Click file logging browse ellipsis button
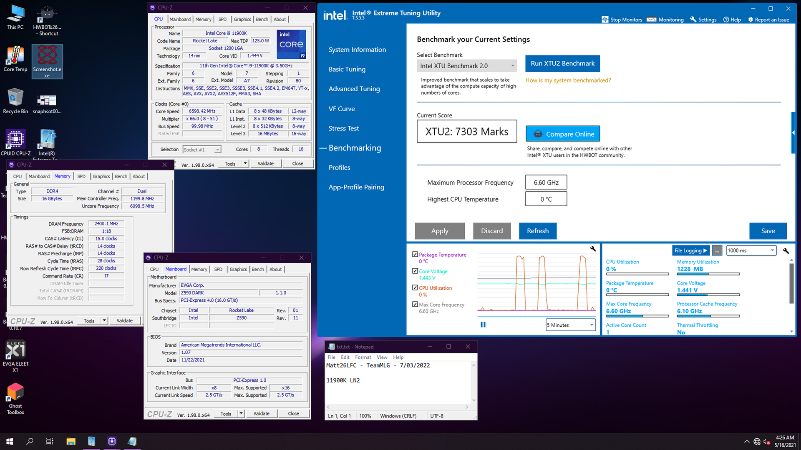 717,250
